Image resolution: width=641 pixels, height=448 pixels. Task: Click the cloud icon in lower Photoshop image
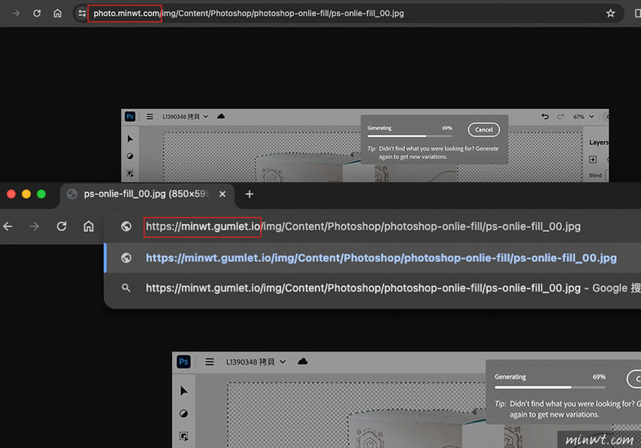point(302,361)
